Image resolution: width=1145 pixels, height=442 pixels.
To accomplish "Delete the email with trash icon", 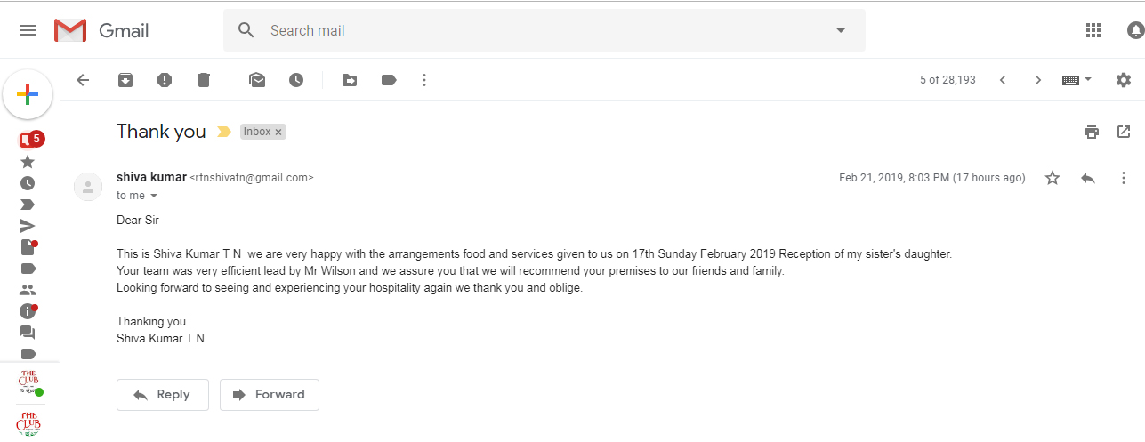I will (204, 80).
